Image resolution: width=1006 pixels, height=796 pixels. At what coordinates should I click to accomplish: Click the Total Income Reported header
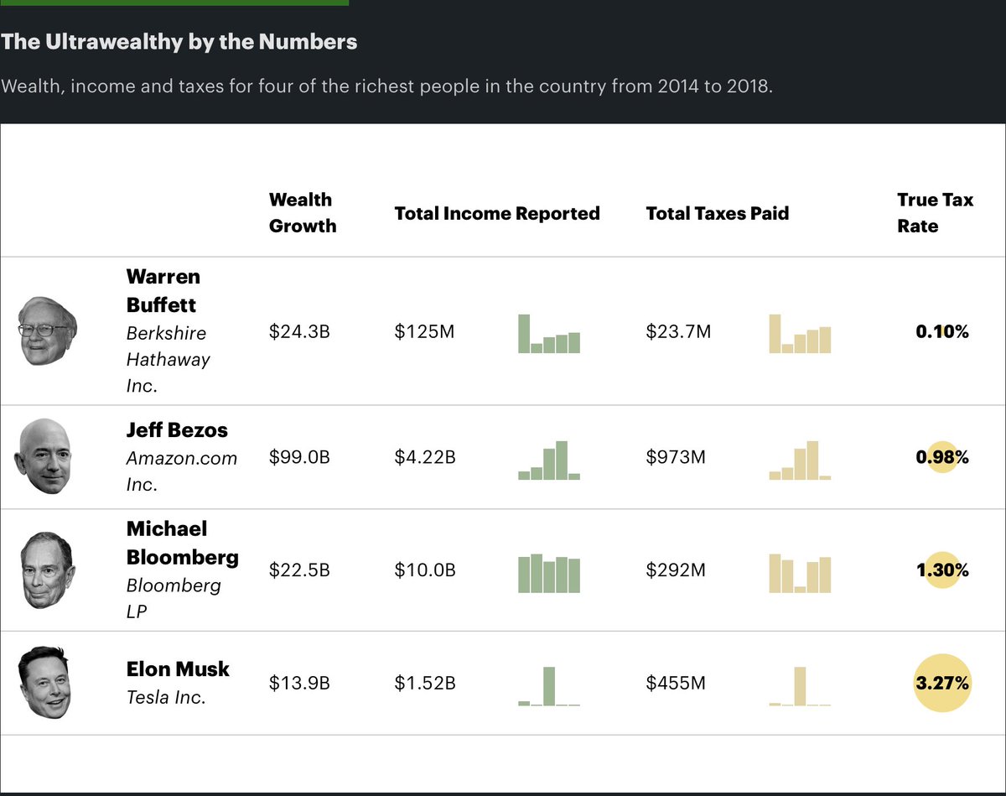tap(497, 213)
